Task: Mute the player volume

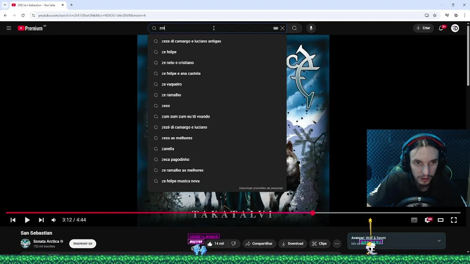Action: tap(54, 220)
